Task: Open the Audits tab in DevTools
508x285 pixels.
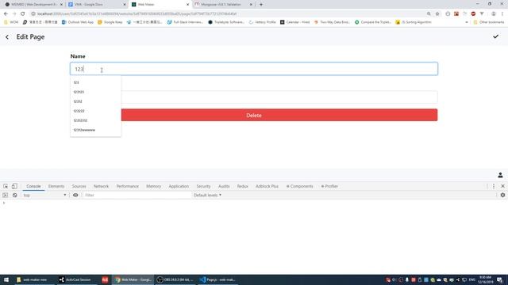Action: point(224,187)
